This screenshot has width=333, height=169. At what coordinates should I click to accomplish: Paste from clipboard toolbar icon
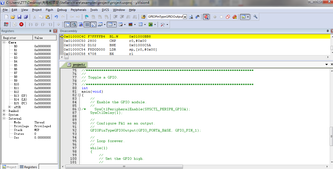click(x=48, y=17)
